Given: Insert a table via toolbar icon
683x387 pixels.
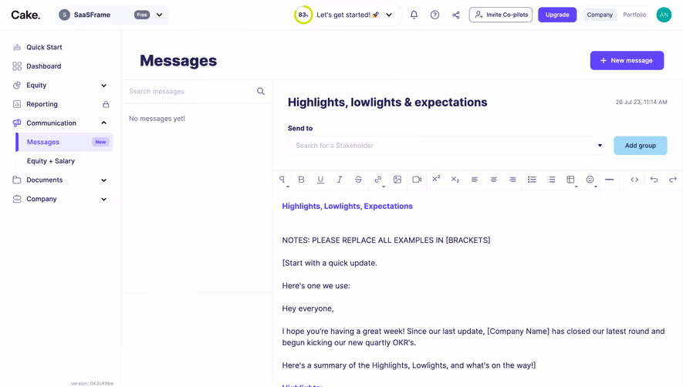Looking at the screenshot, I should 570,180.
